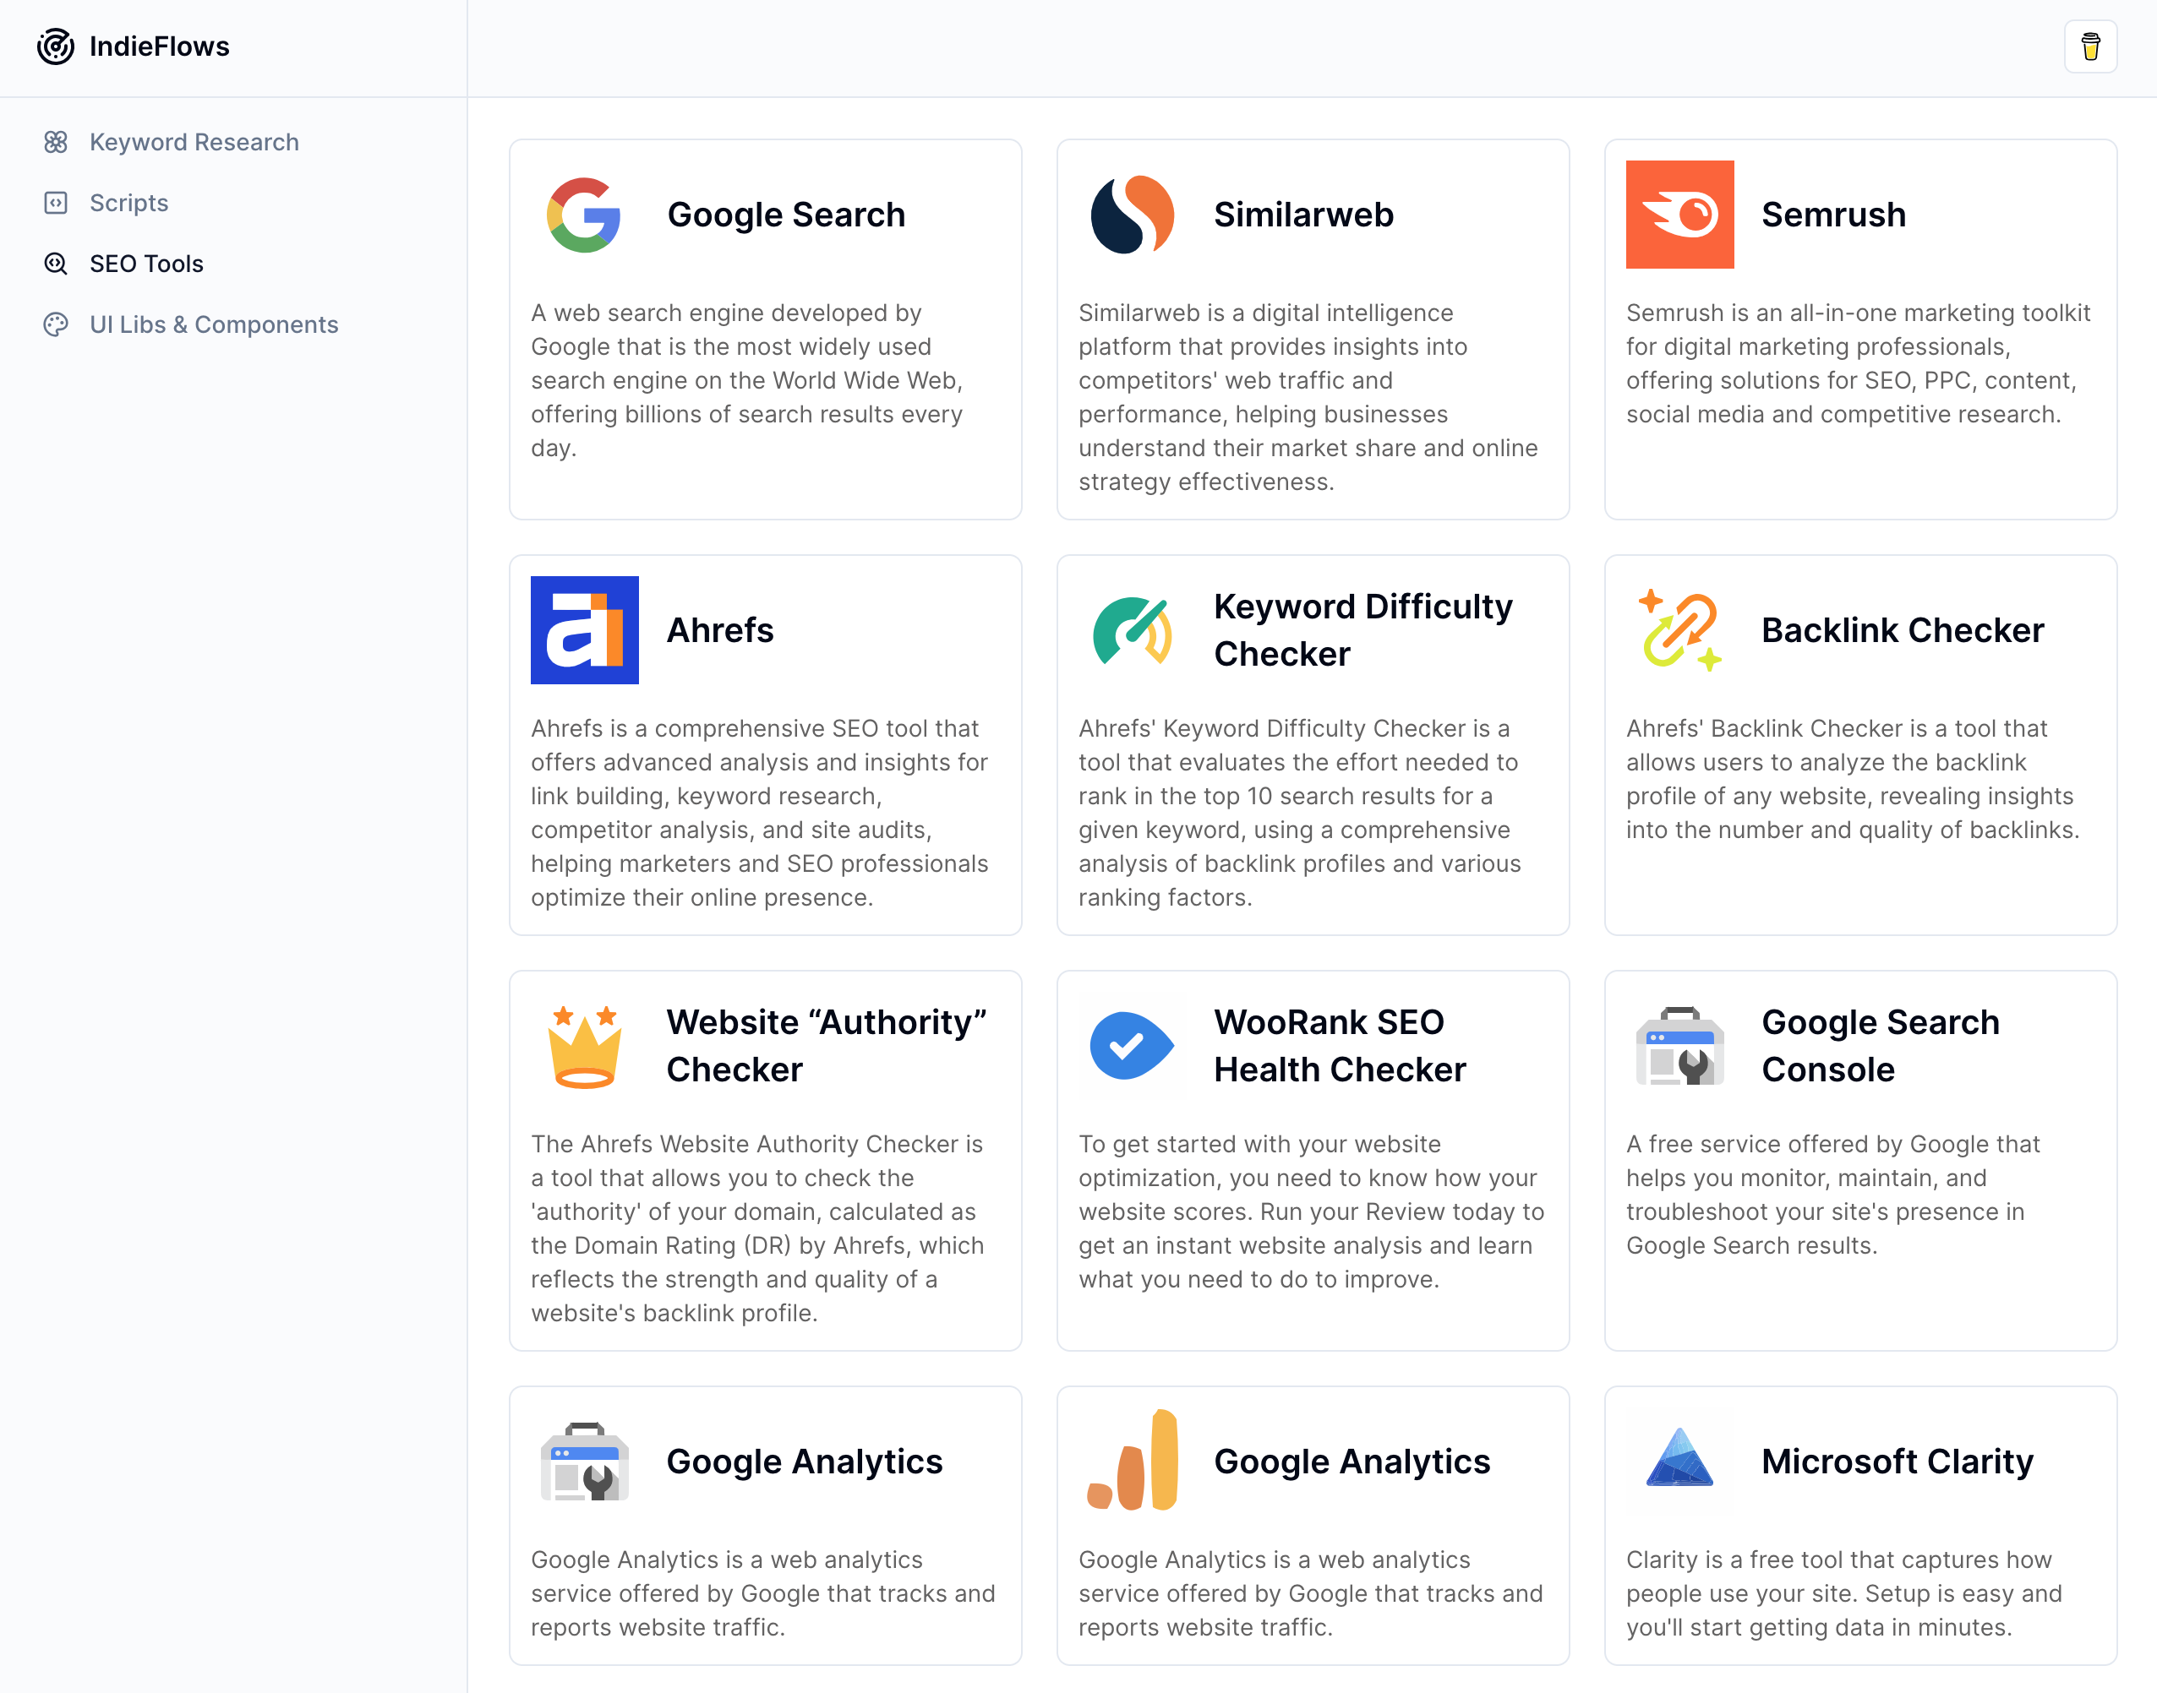The height and width of the screenshot is (1693, 2157).
Task: Click the Google Search description text
Action: pyautogui.click(x=747, y=381)
